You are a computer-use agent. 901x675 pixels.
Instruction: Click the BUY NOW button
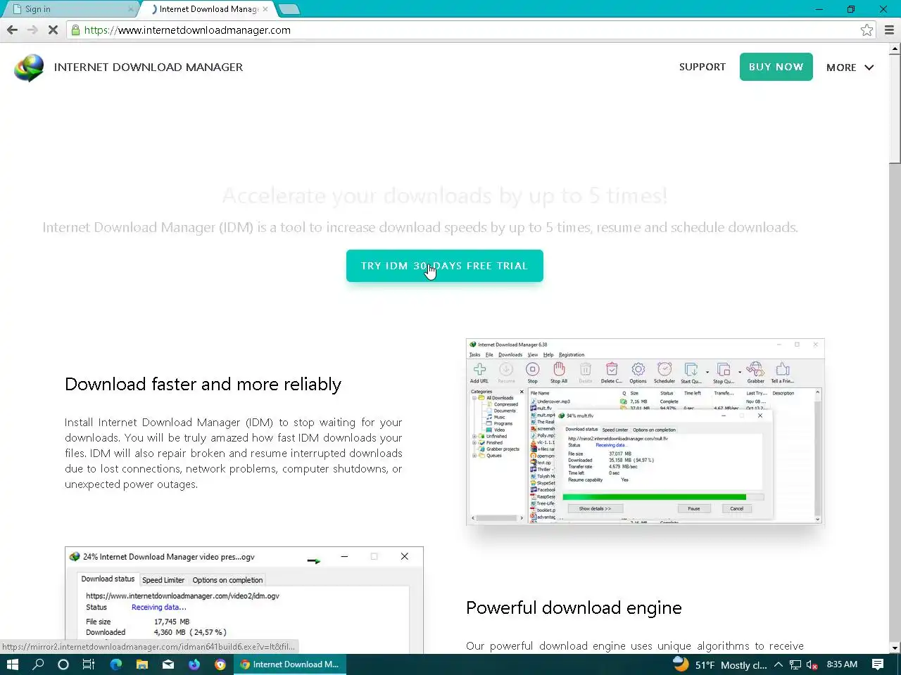(x=776, y=67)
